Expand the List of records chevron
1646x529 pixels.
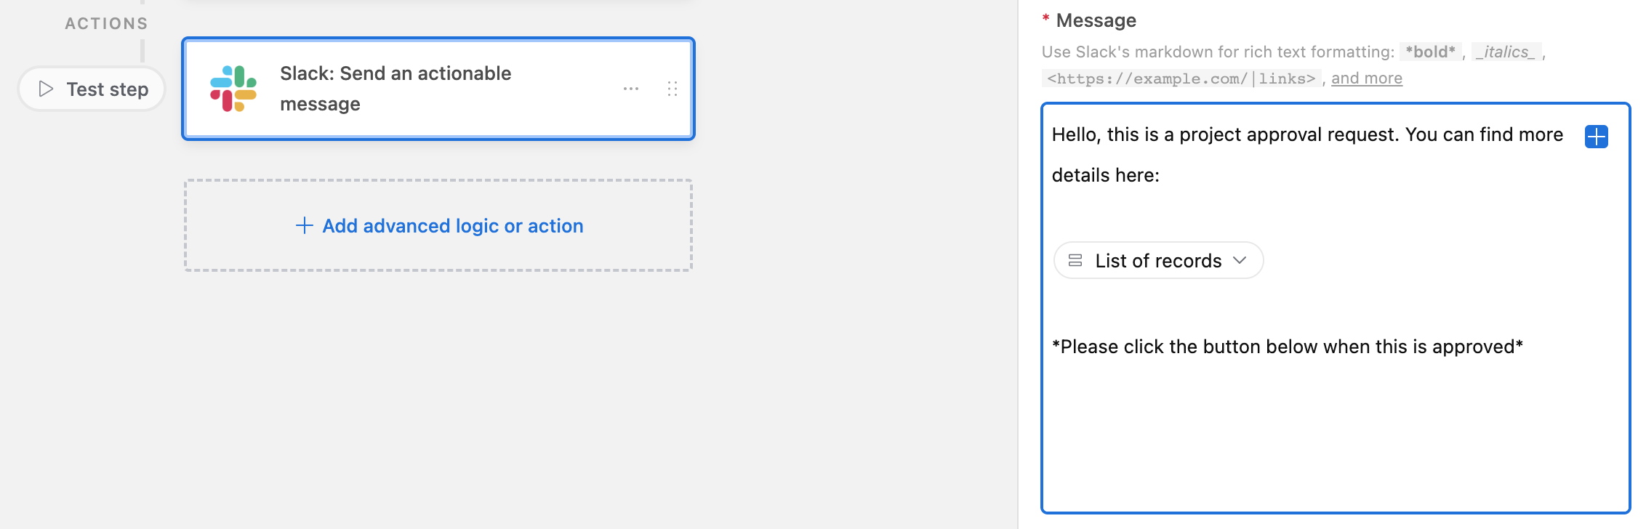point(1240,260)
